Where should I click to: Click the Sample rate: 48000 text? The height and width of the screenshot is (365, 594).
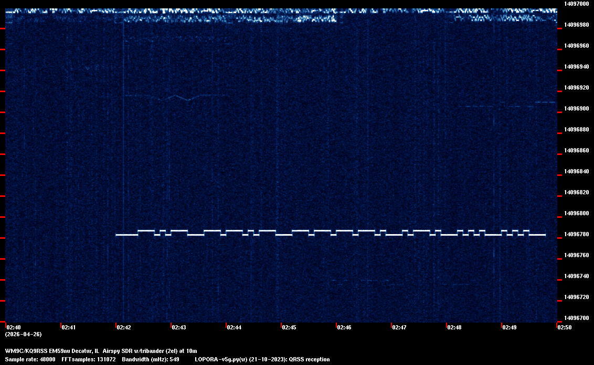(30, 359)
